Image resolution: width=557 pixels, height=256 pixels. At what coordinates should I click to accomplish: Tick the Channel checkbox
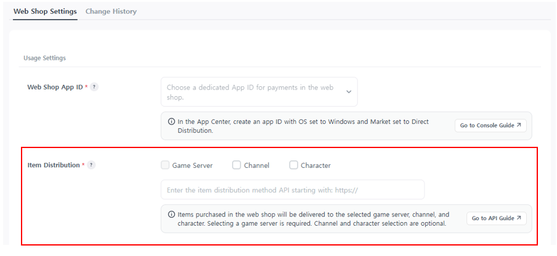(237, 165)
